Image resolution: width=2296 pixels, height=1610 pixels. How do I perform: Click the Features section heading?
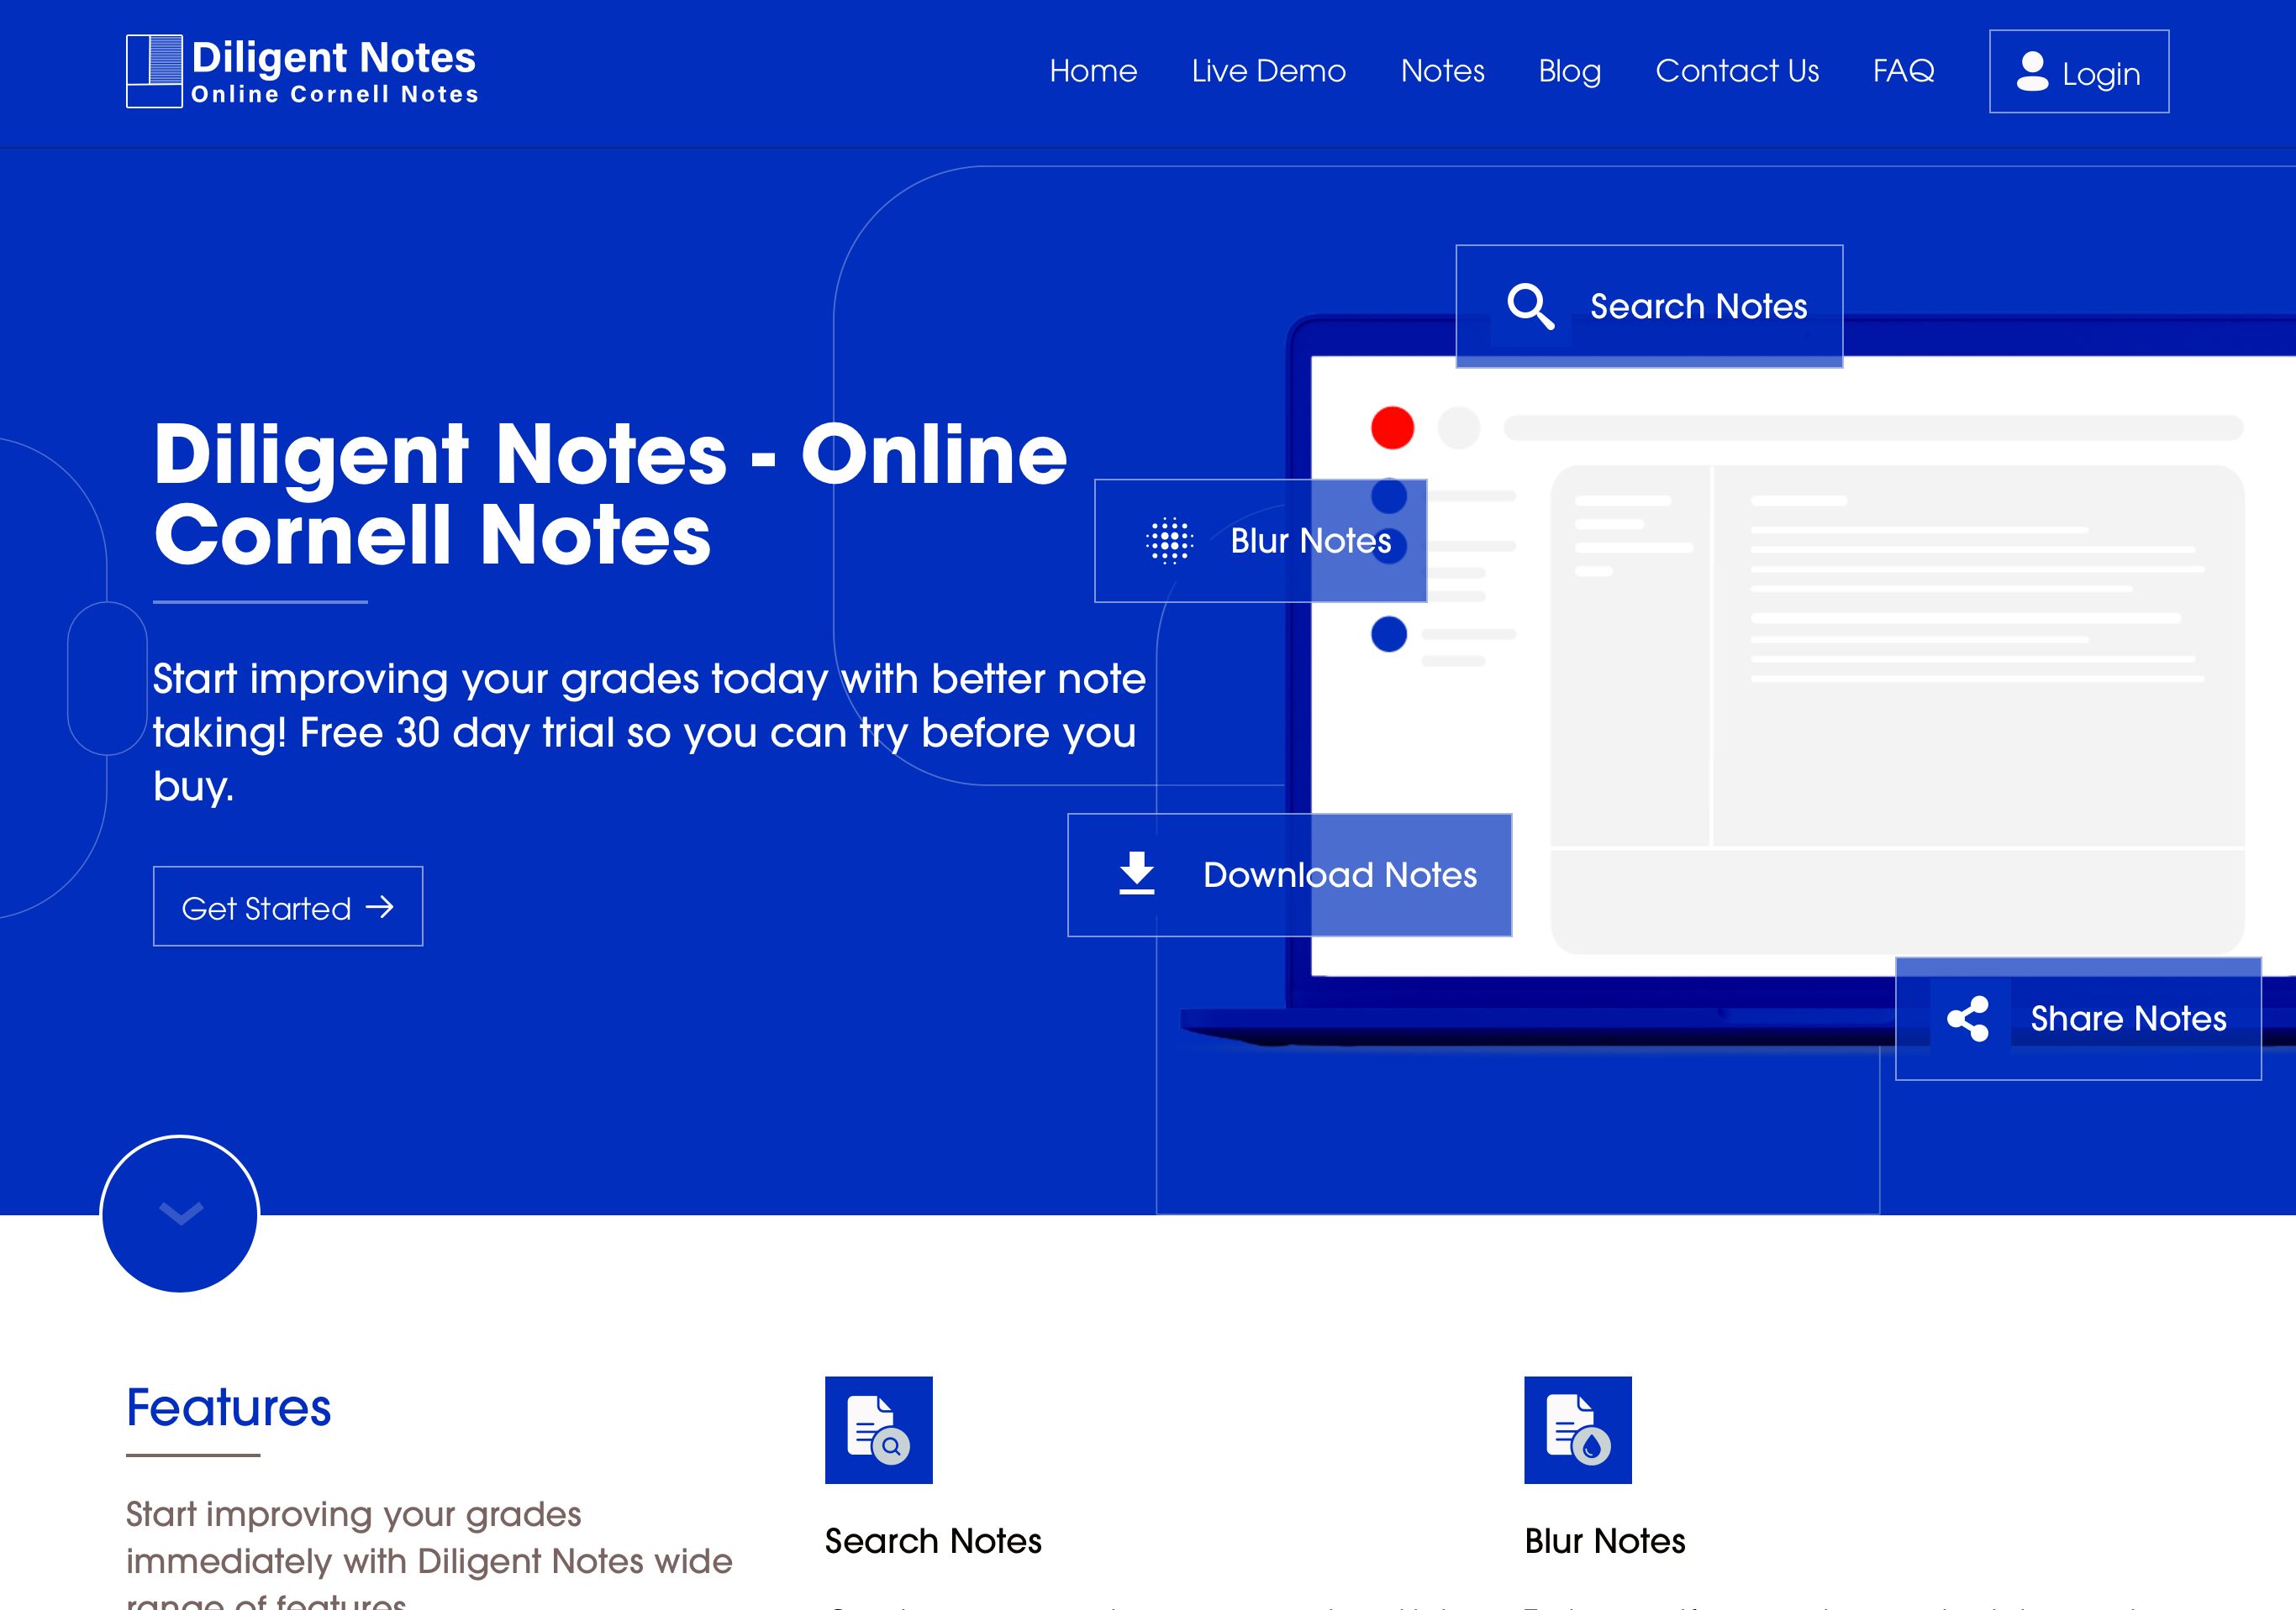pyautogui.click(x=229, y=1408)
